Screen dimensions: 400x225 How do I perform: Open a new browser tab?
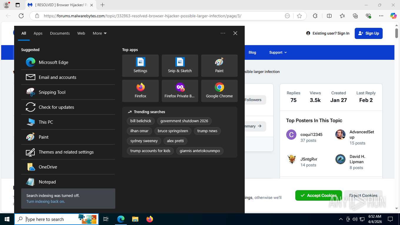point(102,5)
